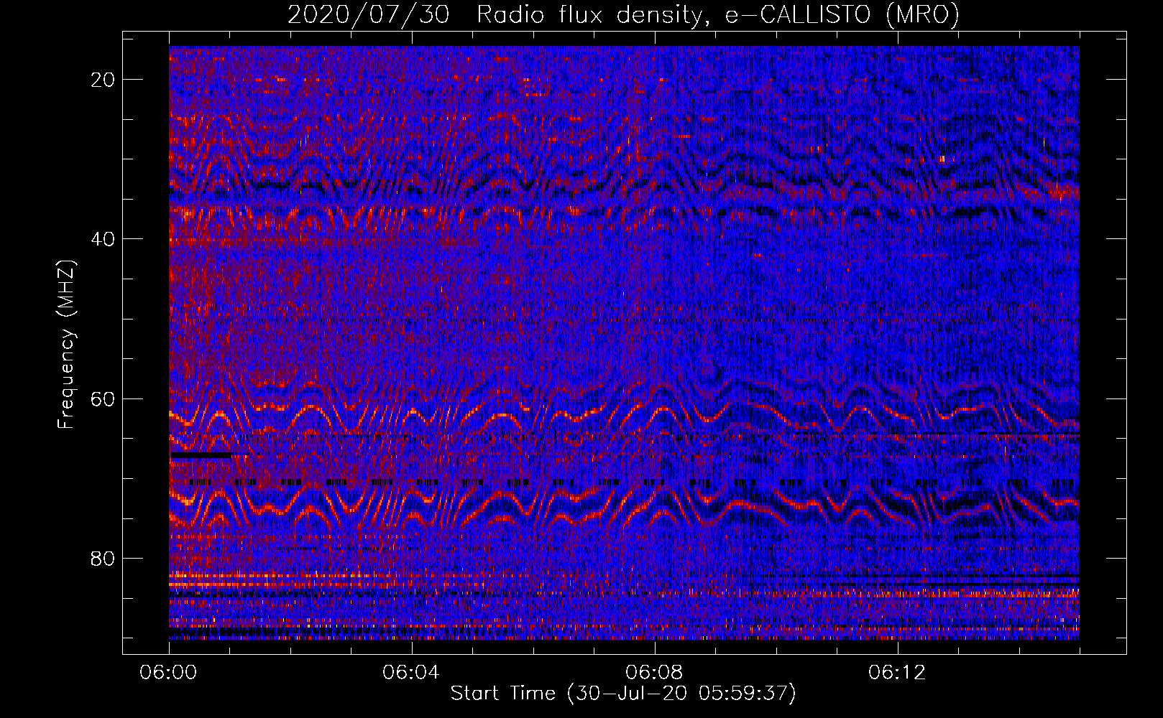Screen dimensions: 1163x718
Task: Click the 06:00 time tick label
Action: pyautogui.click(x=169, y=672)
